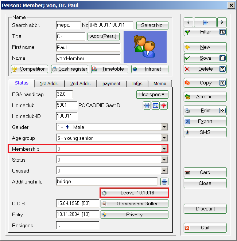Go to next person record arrow

tap(222, 23)
